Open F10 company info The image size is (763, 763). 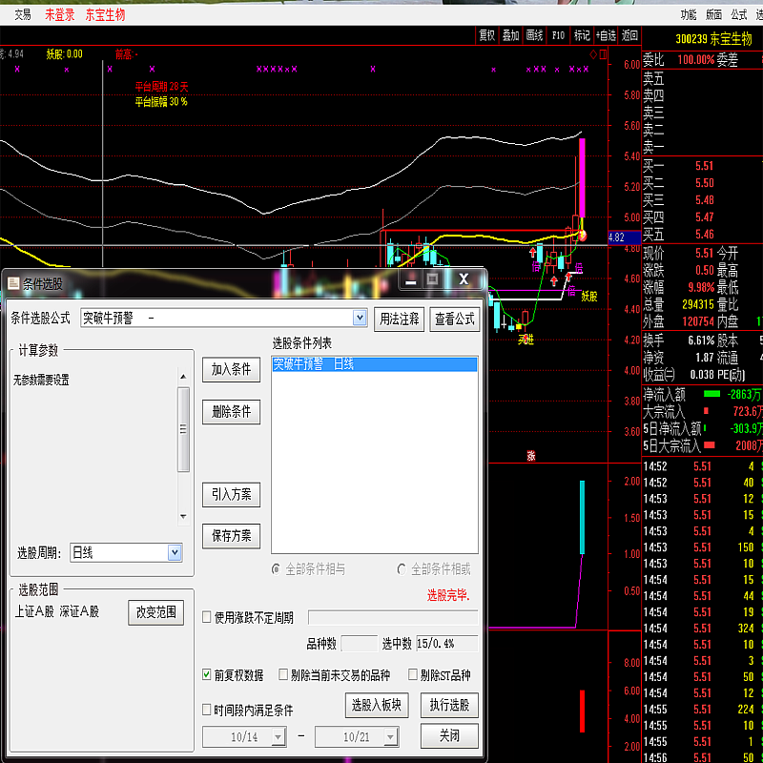point(558,35)
